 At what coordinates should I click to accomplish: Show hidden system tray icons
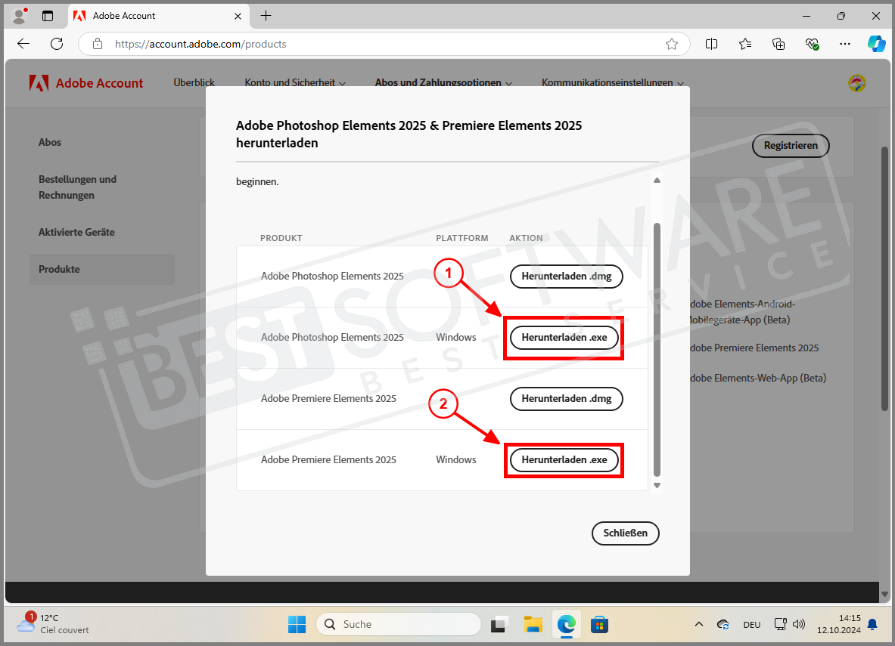(698, 624)
